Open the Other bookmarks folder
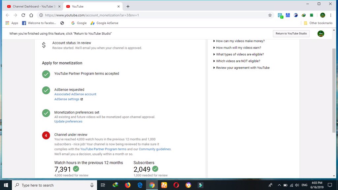338x190 pixels. 318,23
